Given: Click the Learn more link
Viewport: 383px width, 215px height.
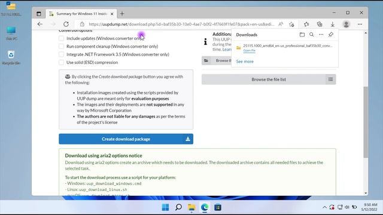Looking at the screenshot, I should [x=227, y=49].
